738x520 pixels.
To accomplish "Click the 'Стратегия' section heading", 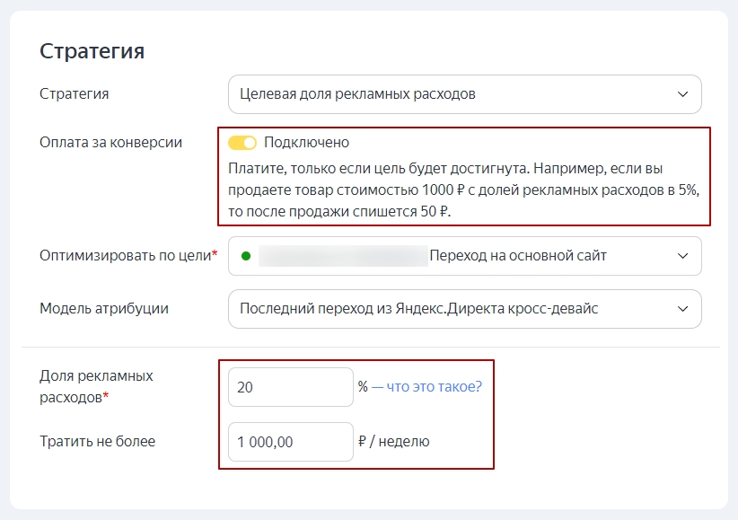I will tap(92, 51).
